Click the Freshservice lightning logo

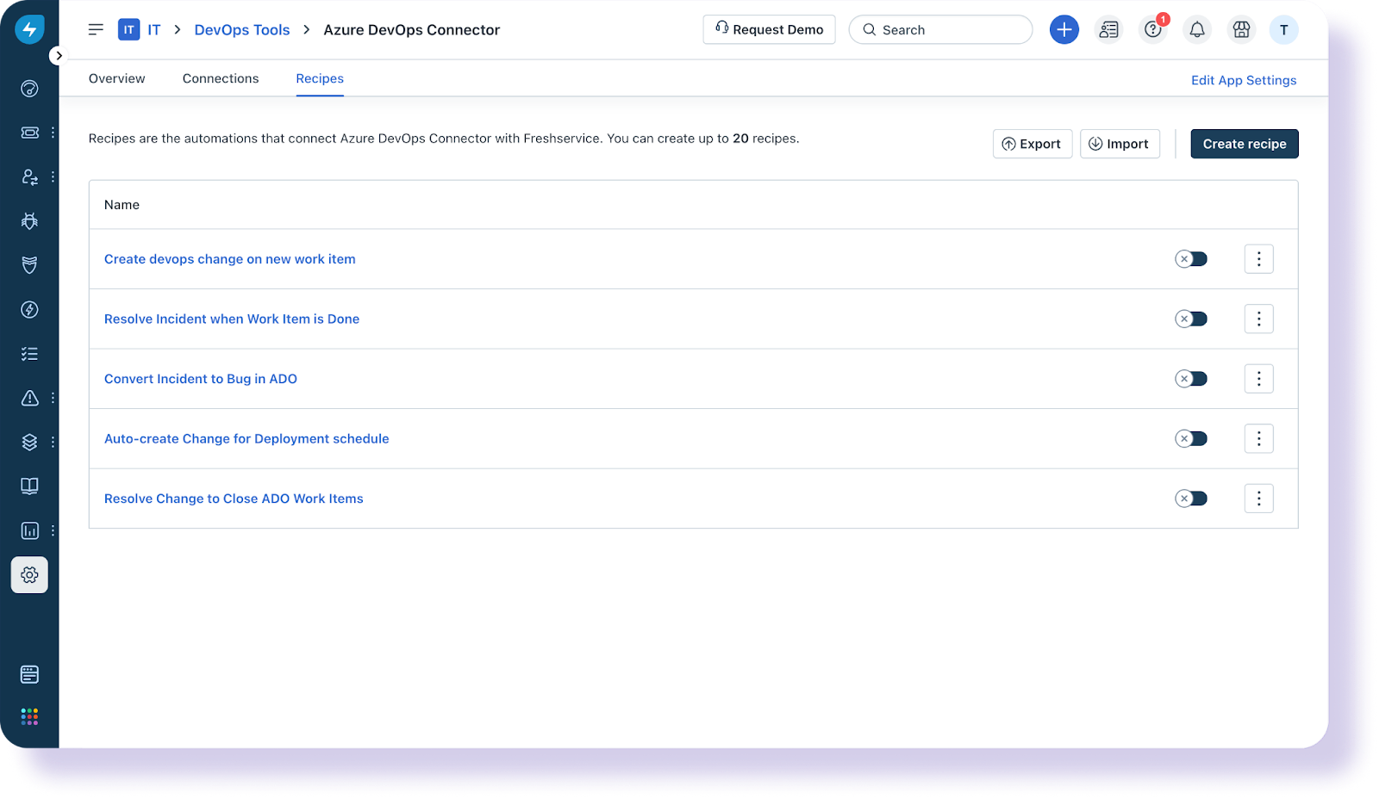(29, 29)
